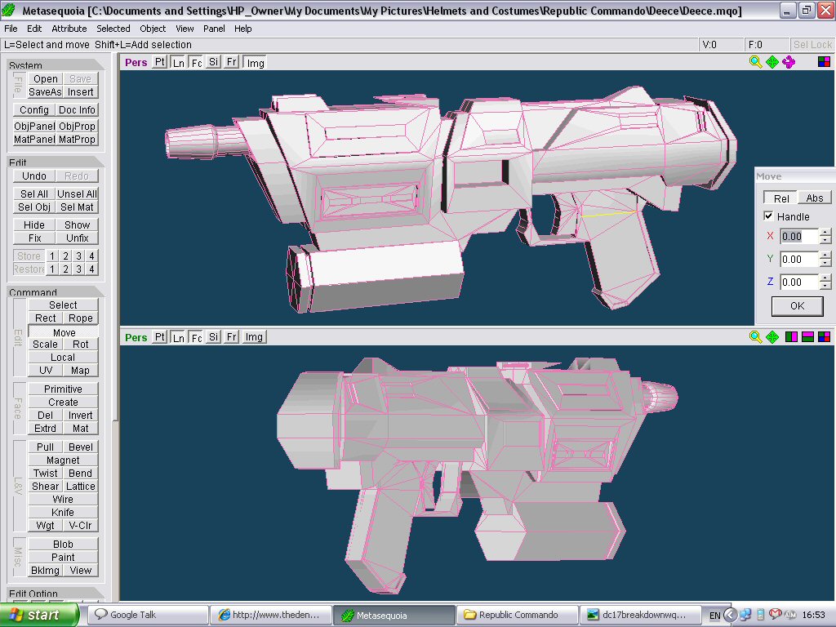The height and width of the screenshot is (627, 836).
Task: Click the Sel All button
Action: [34, 193]
